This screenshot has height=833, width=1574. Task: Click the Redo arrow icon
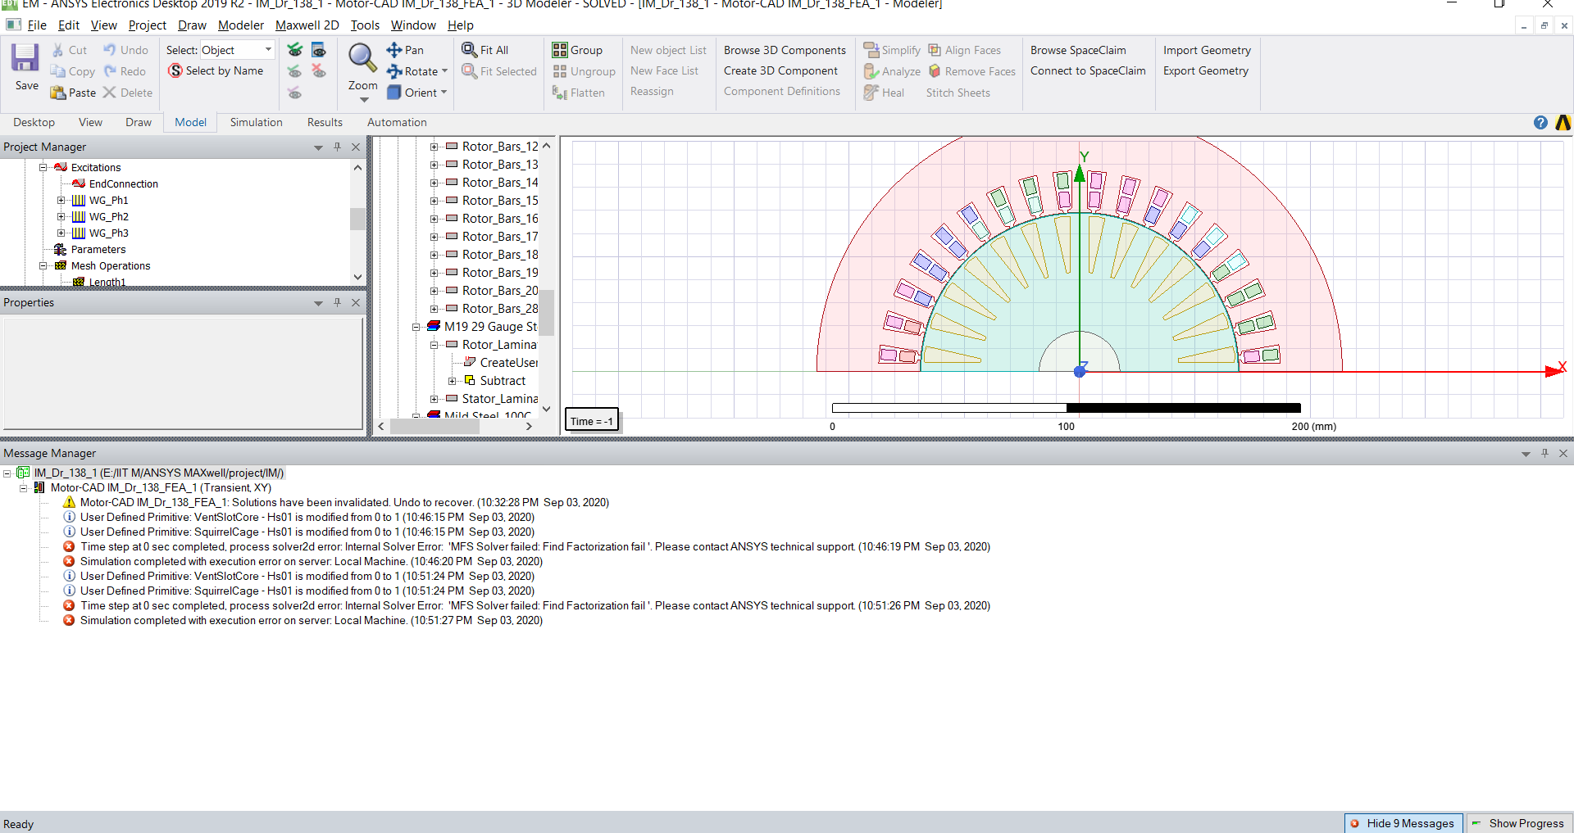click(x=110, y=71)
